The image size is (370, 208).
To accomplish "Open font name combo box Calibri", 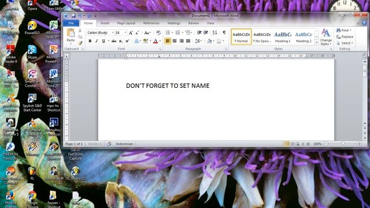I will point(101,32).
